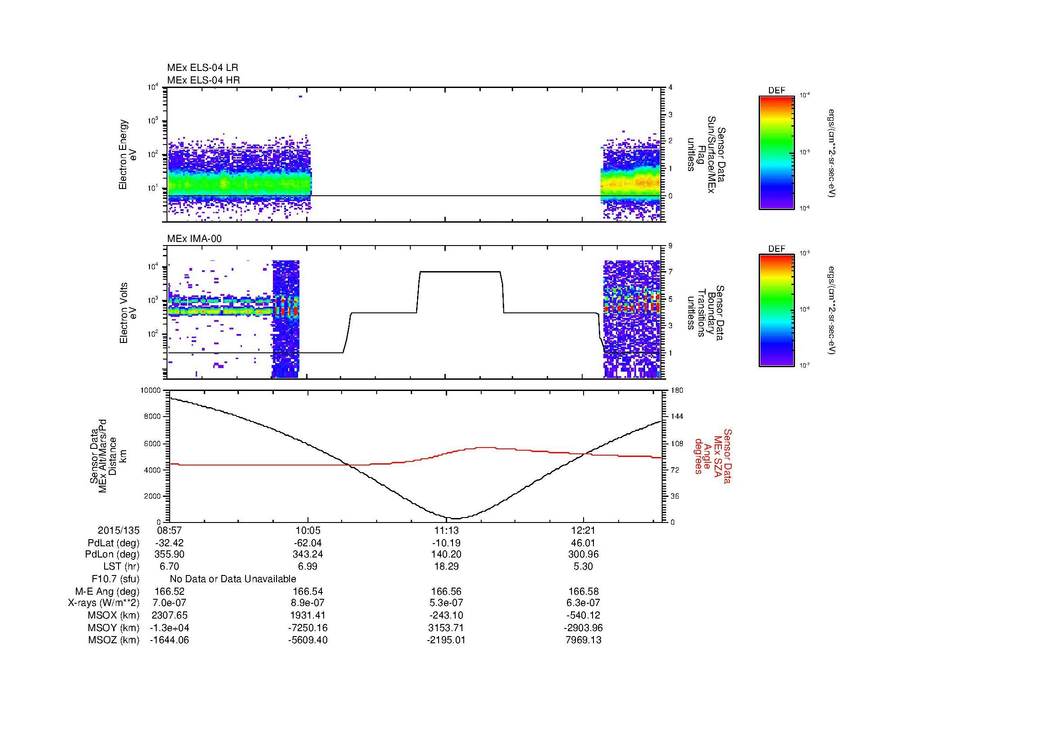This screenshot has width=1050, height=742.
Task: Click the right IMA ion spectrogram data block
Action: (x=632, y=319)
